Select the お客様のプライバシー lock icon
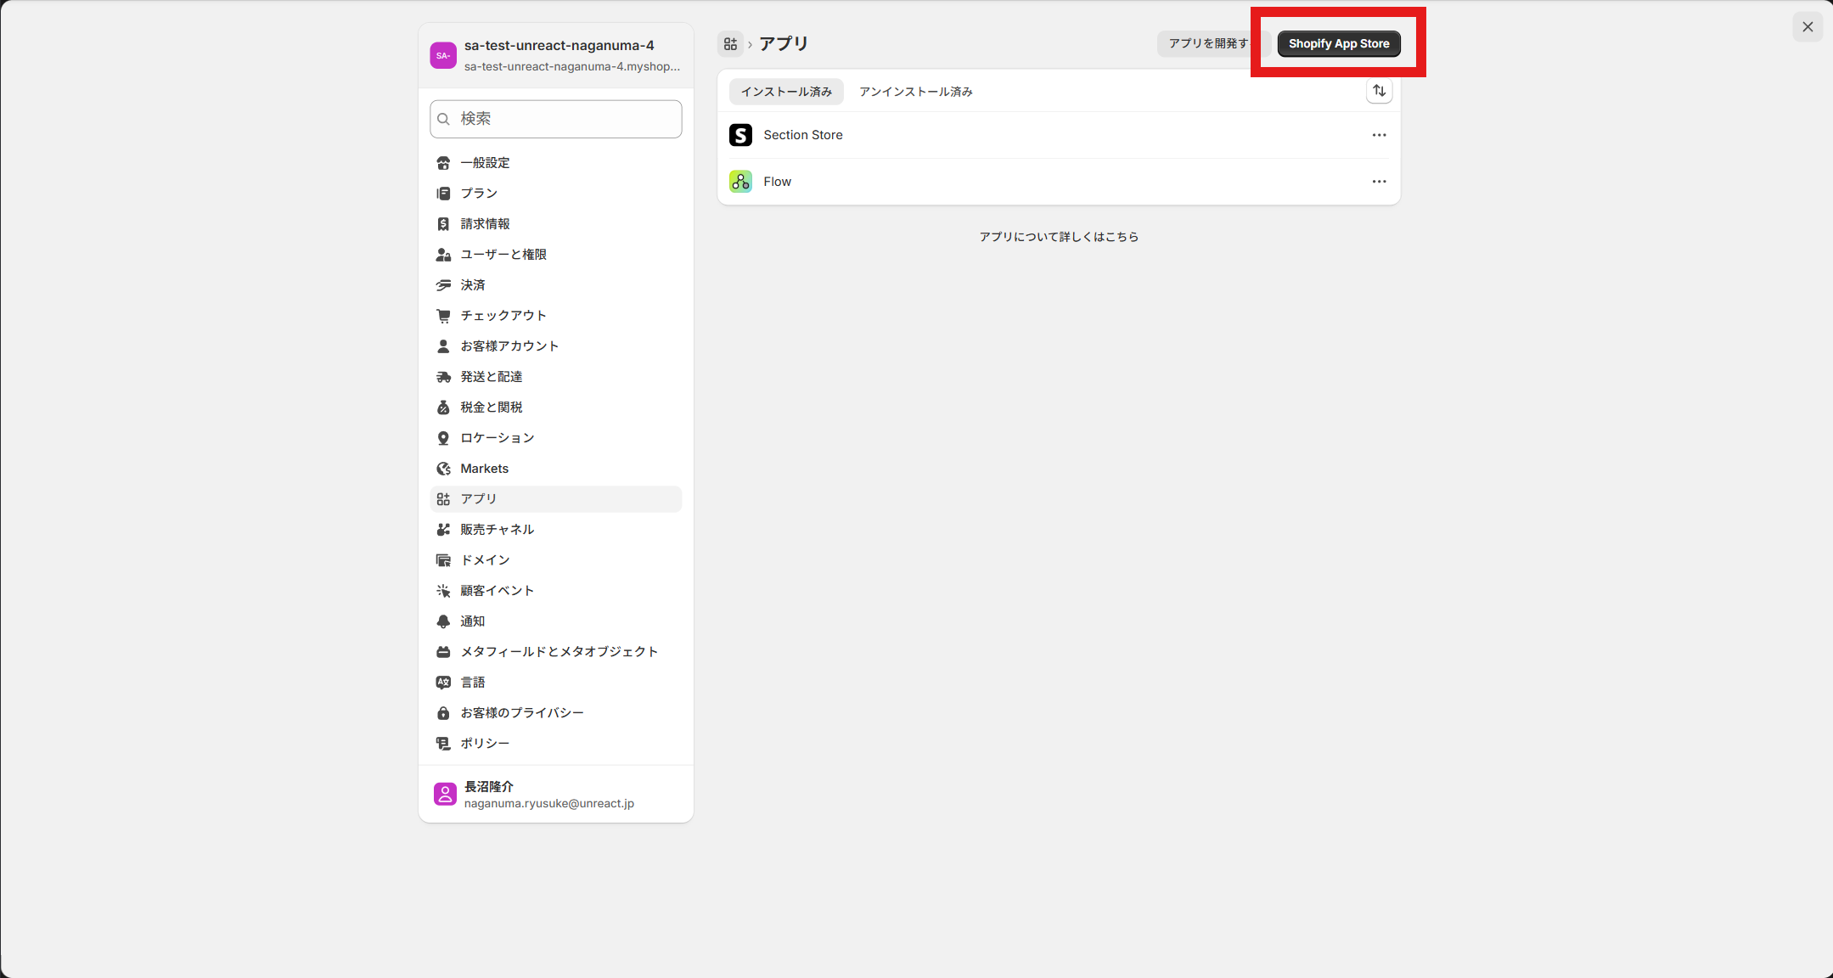This screenshot has height=978, width=1833. pyautogui.click(x=443, y=712)
